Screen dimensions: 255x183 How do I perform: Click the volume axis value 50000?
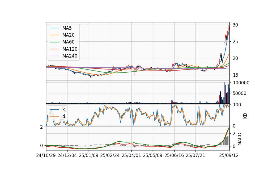coord(240,93)
